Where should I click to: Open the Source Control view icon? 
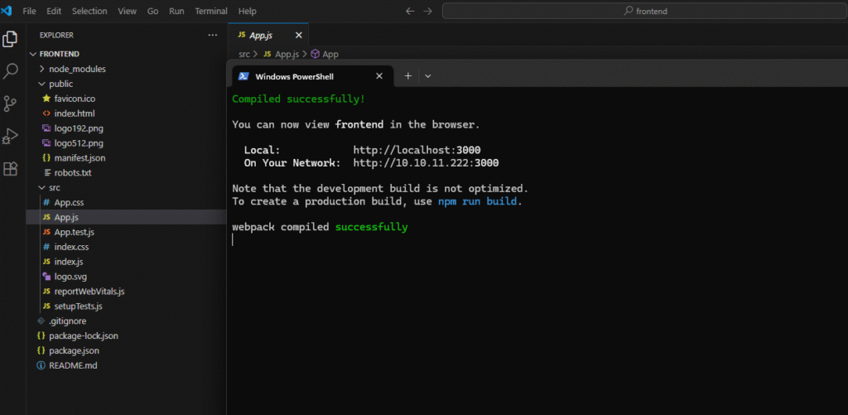click(11, 104)
